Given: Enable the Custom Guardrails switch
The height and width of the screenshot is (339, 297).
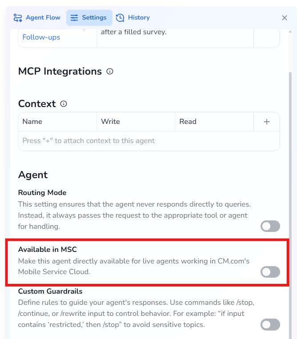Looking at the screenshot, I should point(270,324).
